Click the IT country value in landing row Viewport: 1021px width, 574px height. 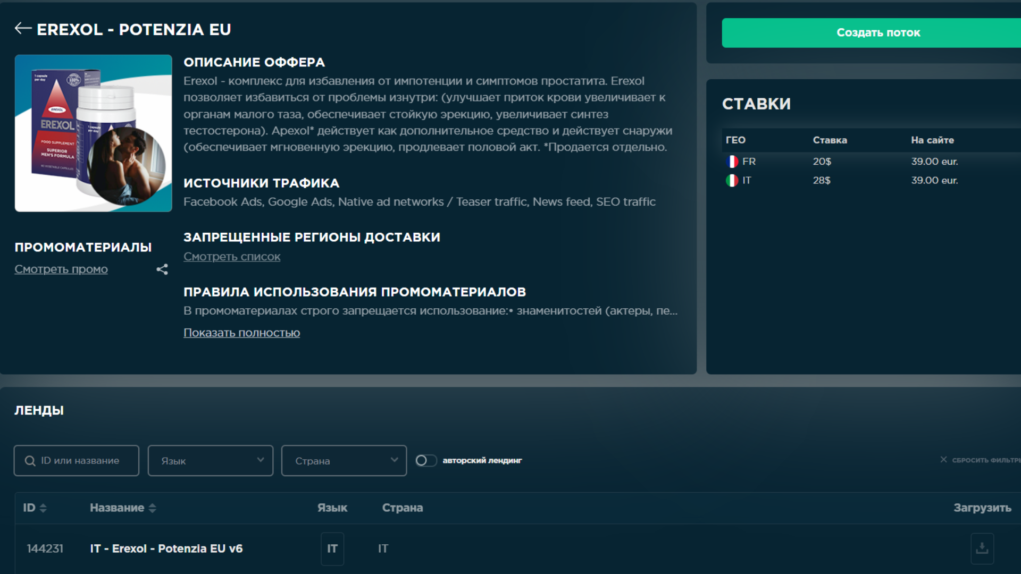[383, 548]
